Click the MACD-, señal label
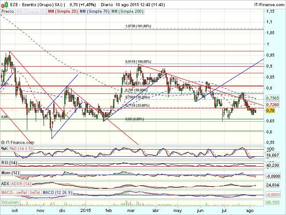The image size is (286, 215). [14, 193]
